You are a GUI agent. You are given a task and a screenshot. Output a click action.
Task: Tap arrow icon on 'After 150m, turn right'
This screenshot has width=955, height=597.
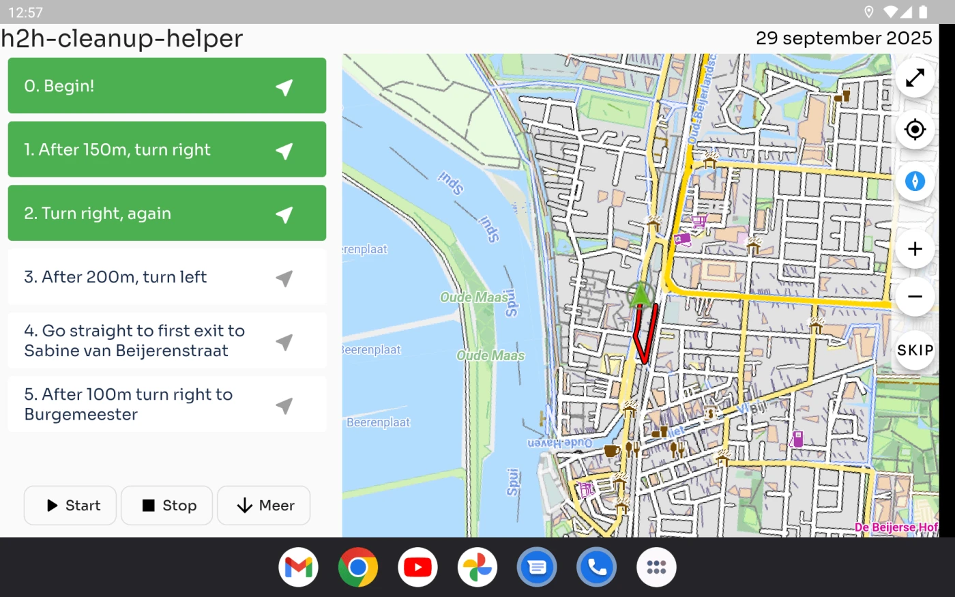[x=284, y=150]
